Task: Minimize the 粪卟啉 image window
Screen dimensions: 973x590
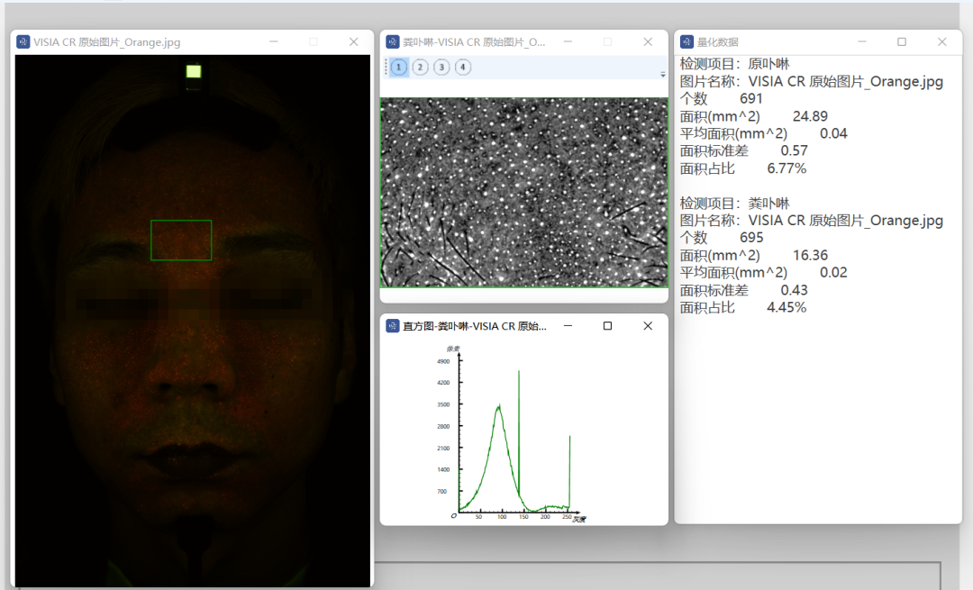Action: tap(568, 41)
